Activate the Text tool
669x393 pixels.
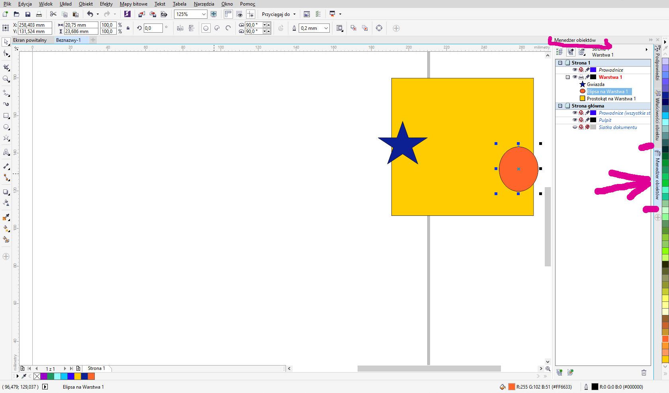pos(6,152)
